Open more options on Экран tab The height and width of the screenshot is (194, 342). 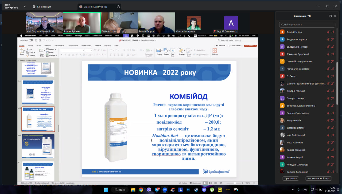pyautogui.click(x=118, y=7)
